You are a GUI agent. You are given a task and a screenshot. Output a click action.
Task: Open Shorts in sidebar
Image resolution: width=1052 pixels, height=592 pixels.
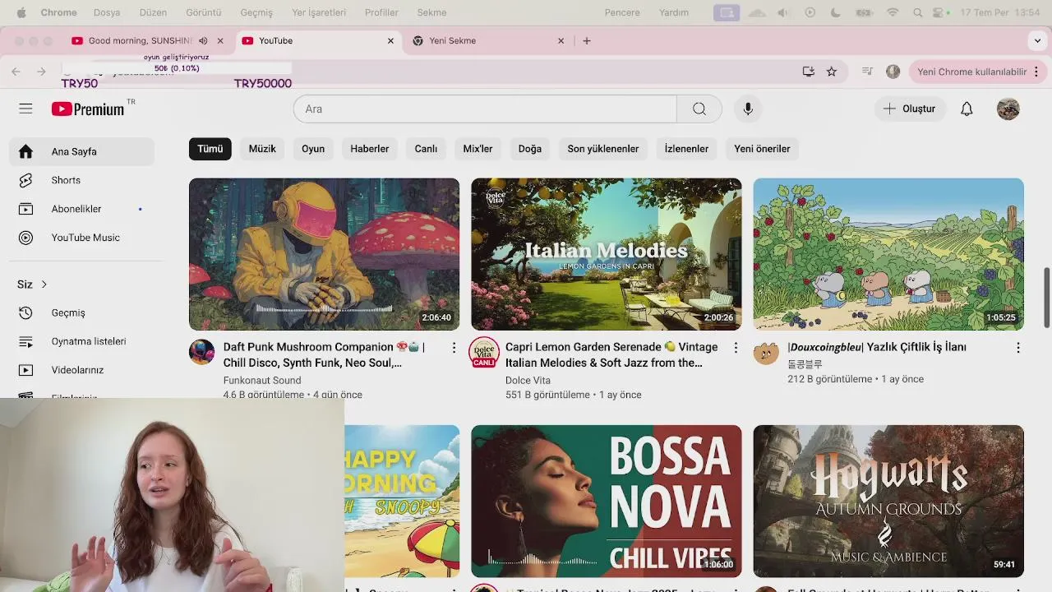pyautogui.click(x=82, y=180)
